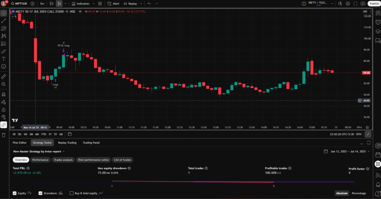
Task: Open the chats panel
Action: tap(378, 41)
